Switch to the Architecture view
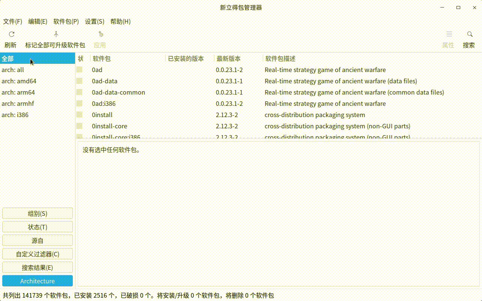The height and width of the screenshot is (301, 482). 37,281
